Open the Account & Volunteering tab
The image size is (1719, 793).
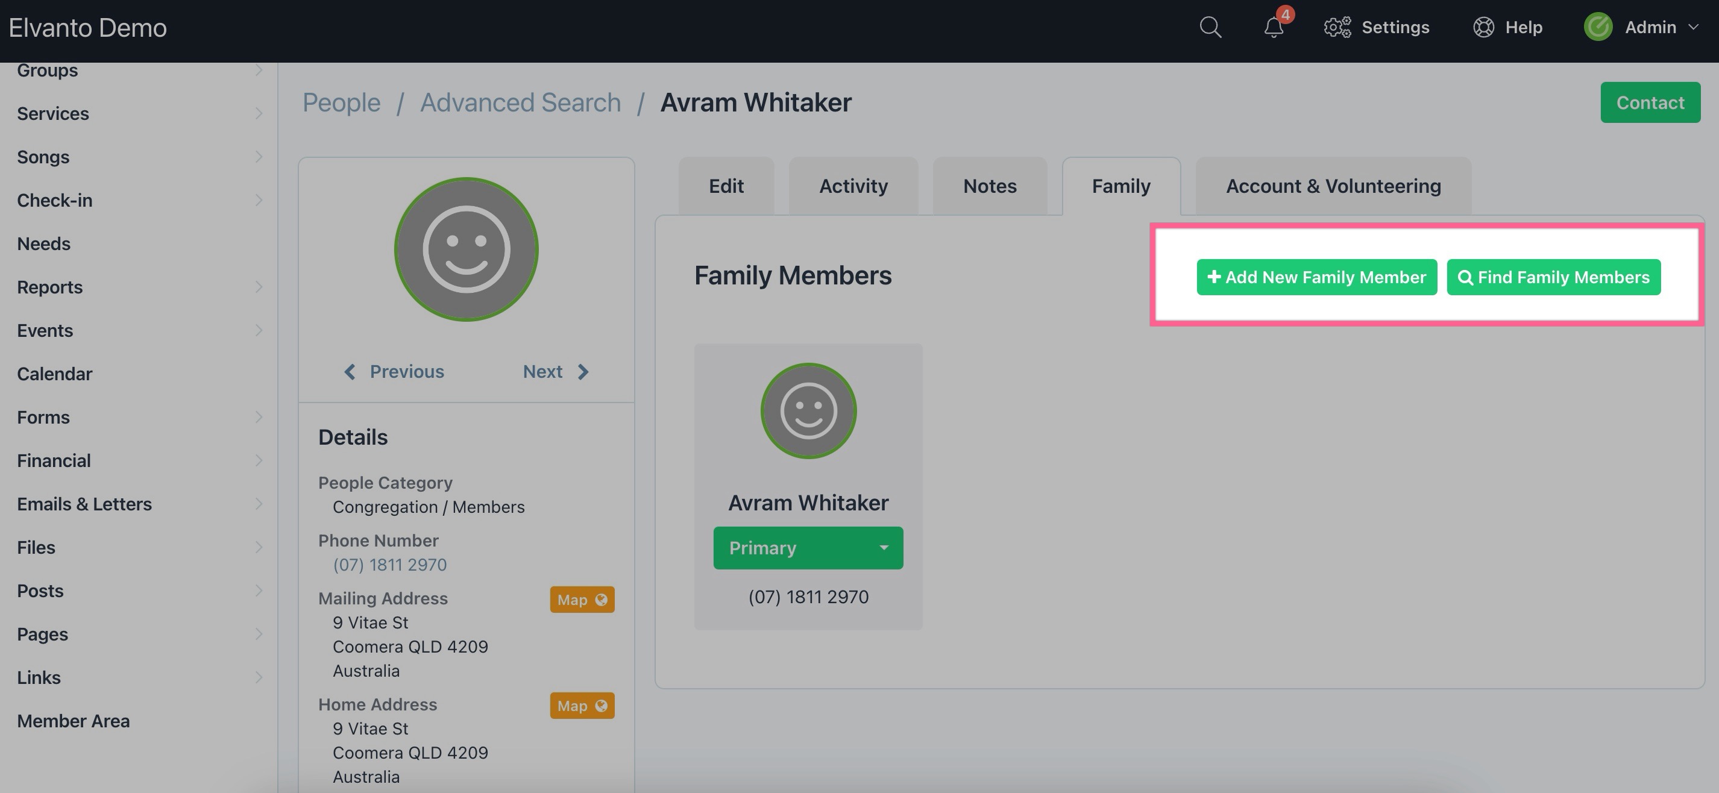(x=1333, y=186)
